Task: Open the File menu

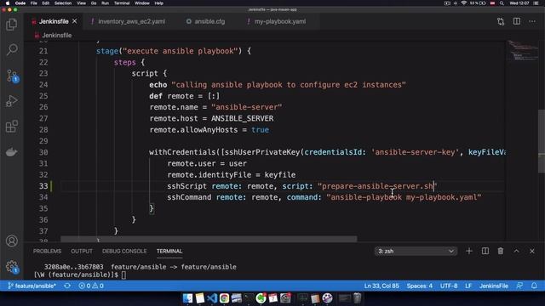Action: click(x=34, y=3)
